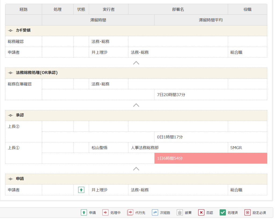Image resolution: width=275 pixels, height=221 pixels.
Task: Click the 代行先 legend icon
Action: (x=130, y=212)
